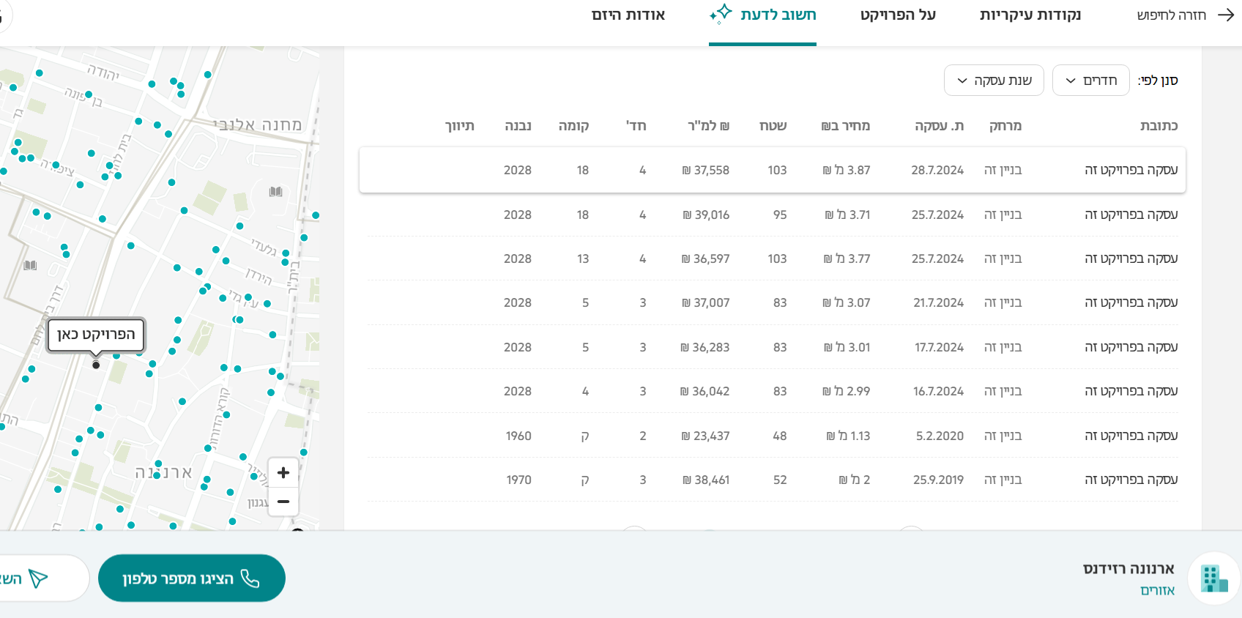The image size is (1242, 618).
Task: Open the שנת עסקה filter dropdown
Action: point(994,81)
